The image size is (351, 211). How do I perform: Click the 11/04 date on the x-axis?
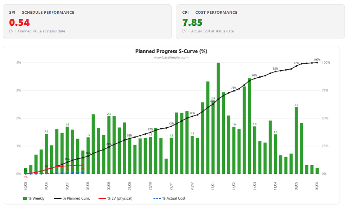(x=275, y=186)
